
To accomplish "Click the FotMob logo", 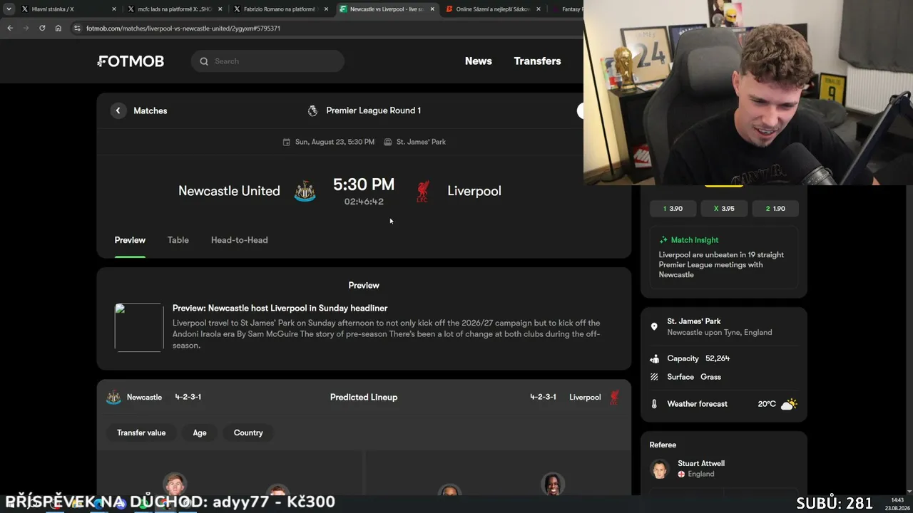I will 131,61.
